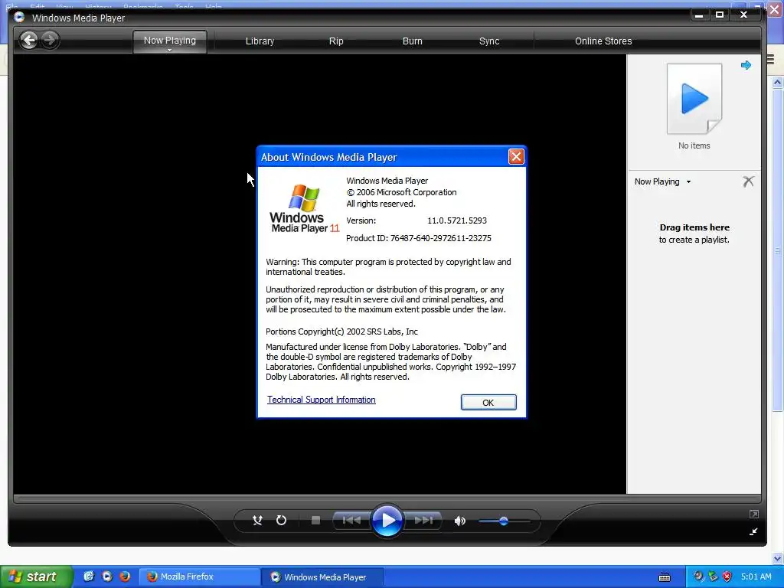The height and width of the screenshot is (588, 784).
Task: Click the Firefox window scrollbar up arrow
Action: (778, 82)
